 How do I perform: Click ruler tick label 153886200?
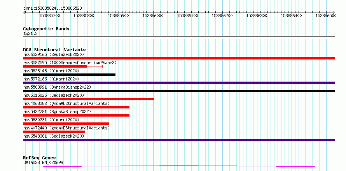point(222,16)
